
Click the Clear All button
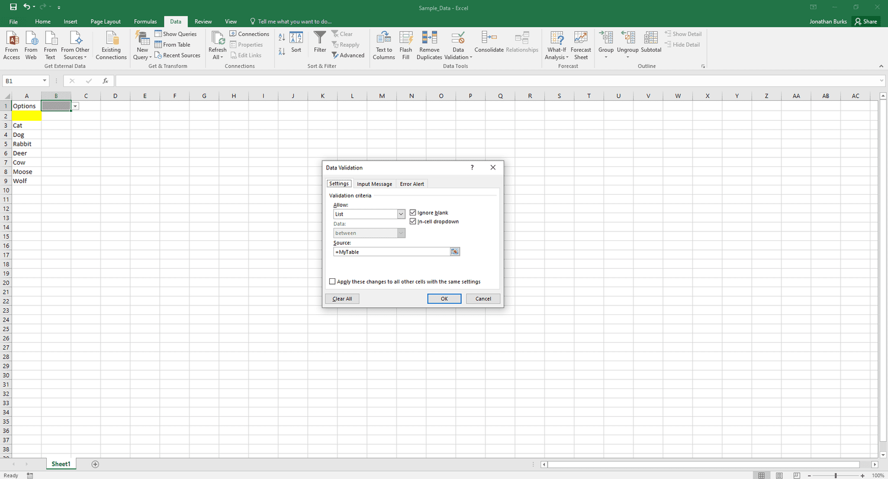342,299
